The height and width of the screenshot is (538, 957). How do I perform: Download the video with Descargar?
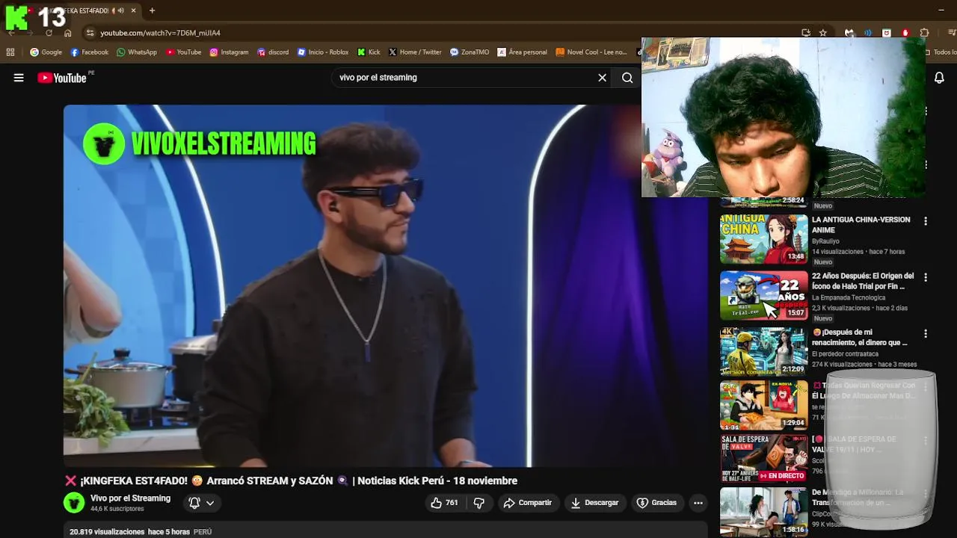coord(594,503)
